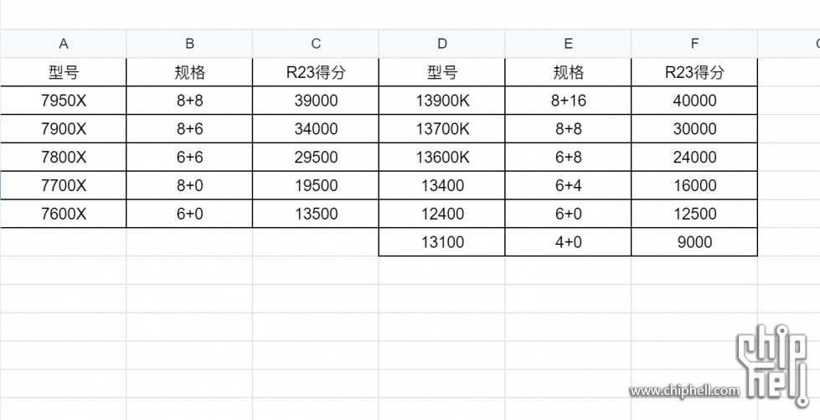This screenshot has height=420, width=820.
Task: Select column A header
Action: [x=64, y=44]
